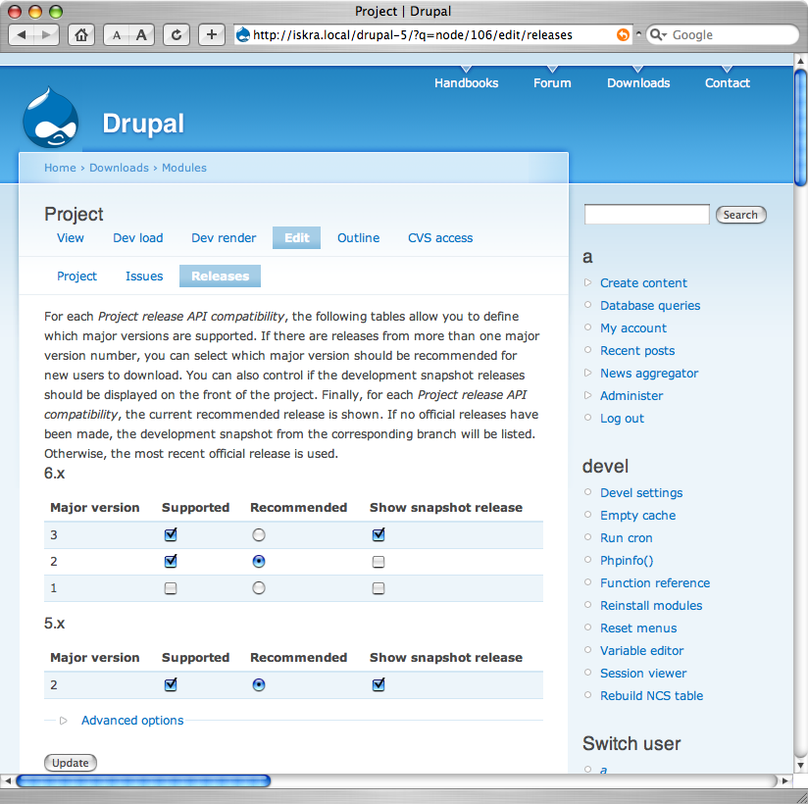Click the add bookmark plus icon
Viewport: 808px width, 804px height.
(x=212, y=34)
